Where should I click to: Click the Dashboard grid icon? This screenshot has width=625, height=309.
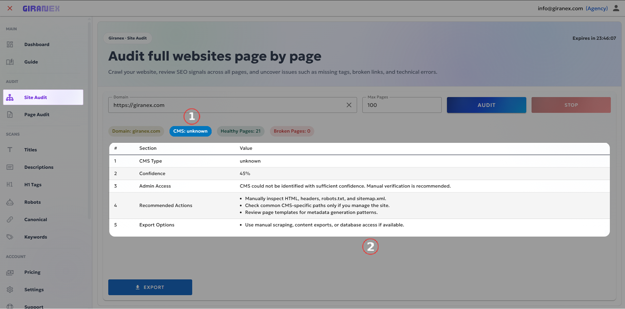click(10, 45)
